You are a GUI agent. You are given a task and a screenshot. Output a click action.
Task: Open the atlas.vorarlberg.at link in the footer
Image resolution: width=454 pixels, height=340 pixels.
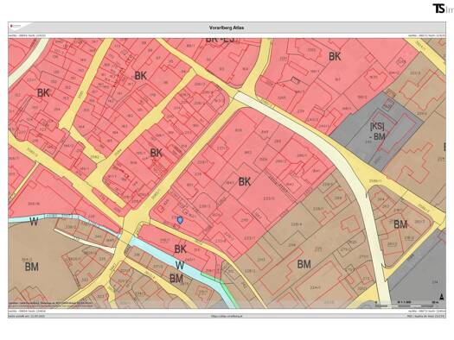[x=227, y=316]
